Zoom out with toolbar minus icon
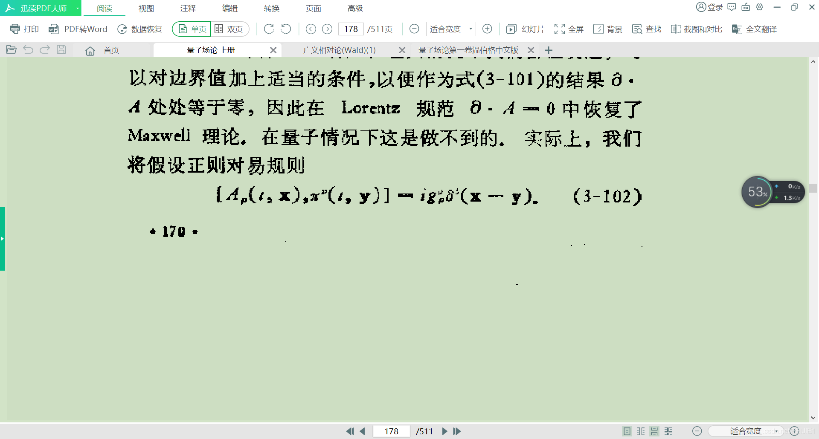819x439 pixels. 414,29
